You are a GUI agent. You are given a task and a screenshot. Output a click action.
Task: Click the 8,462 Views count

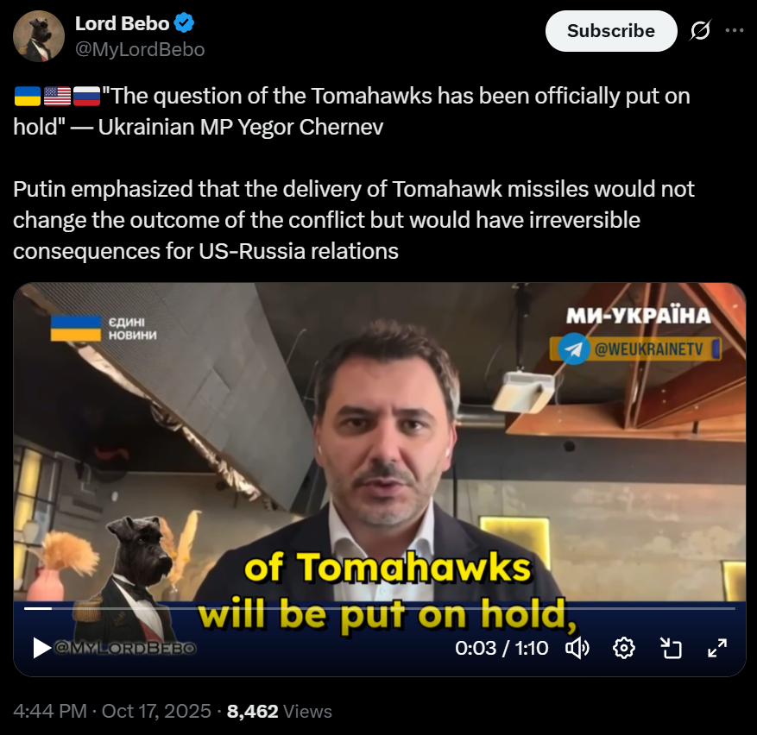click(280, 712)
